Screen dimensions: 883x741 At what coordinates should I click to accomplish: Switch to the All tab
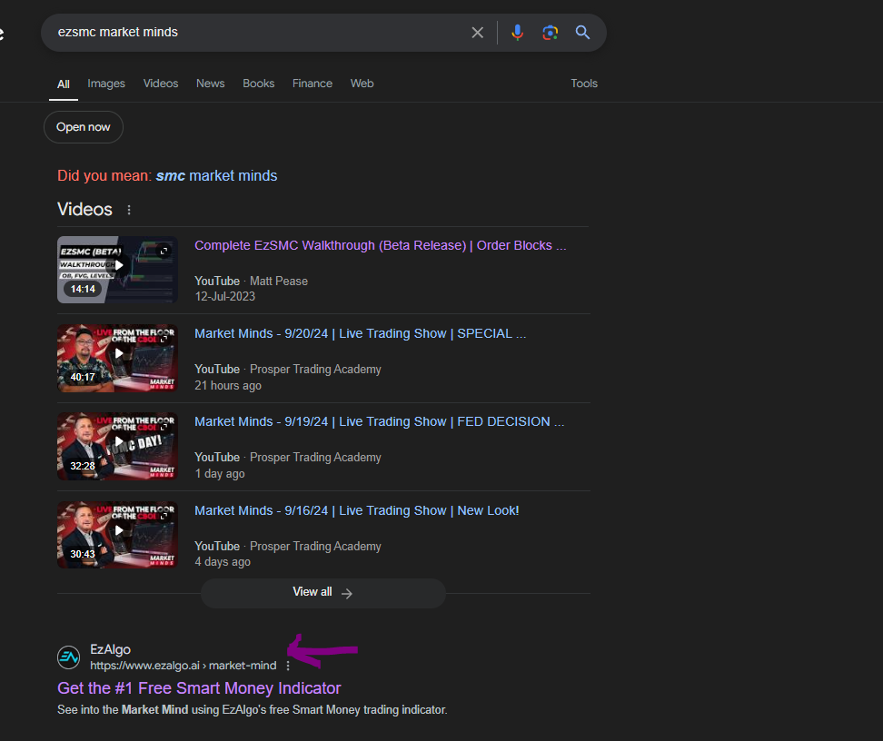click(x=64, y=84)
